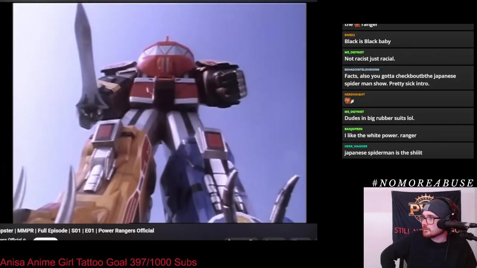The image size is (477, 268).
Task: Open the streamer webcam feed
Action: [420, 228]
